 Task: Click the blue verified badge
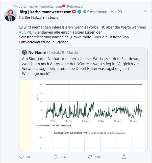coord(79,12)
